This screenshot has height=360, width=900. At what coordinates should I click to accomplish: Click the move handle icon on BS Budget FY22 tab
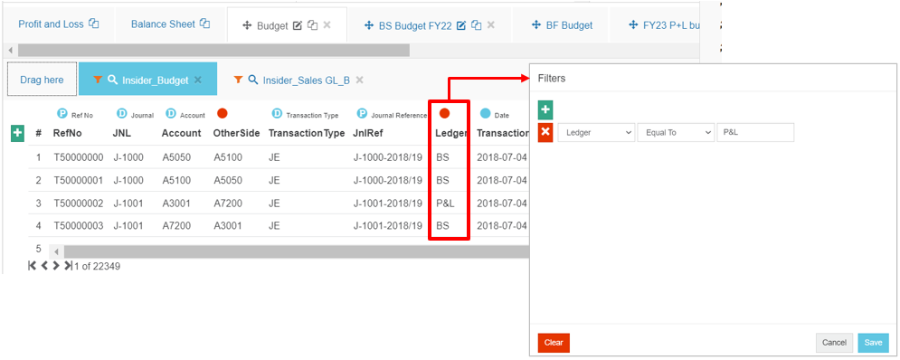pos(370,25)
